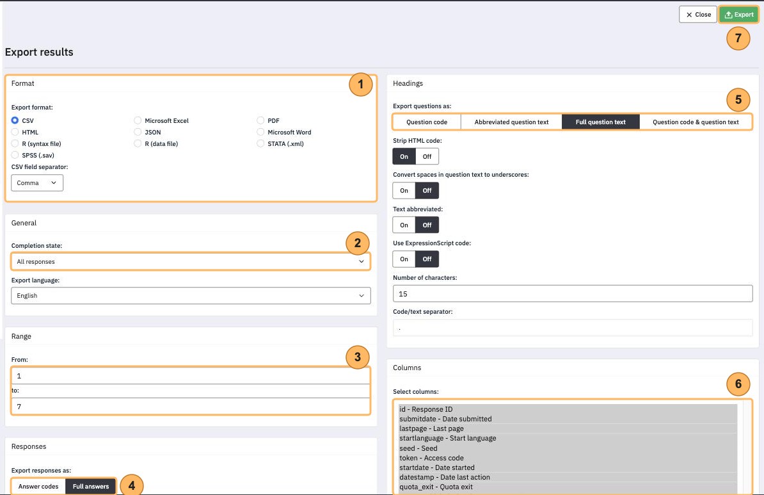This screenshot has width=764, height=495.
Task: Select Question code & question text option
Action: point(696,122)
